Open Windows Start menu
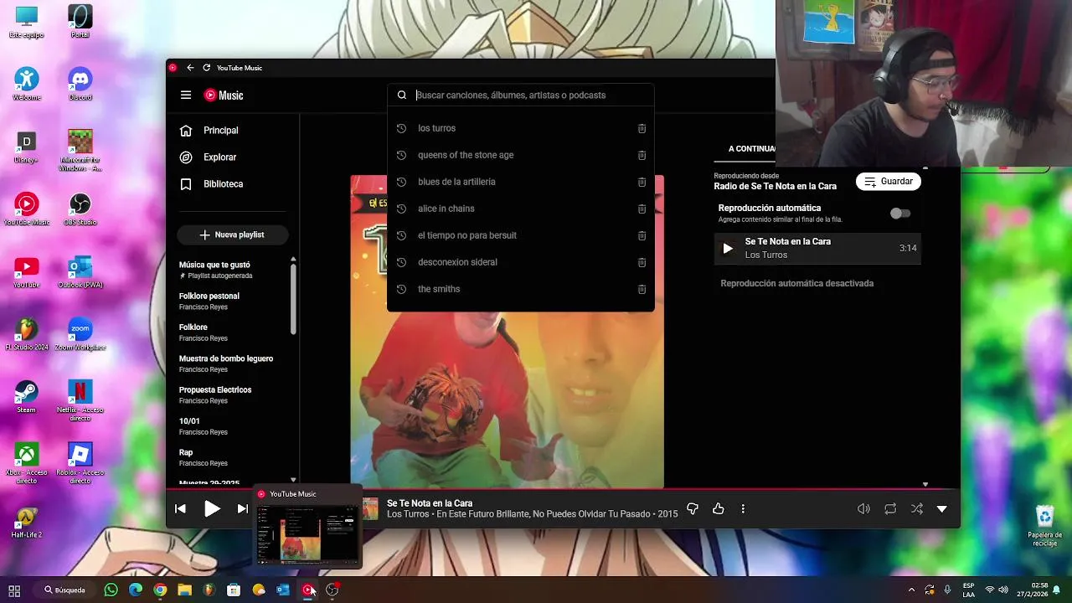Screen dimensions: 1072x603 [14, 590]
